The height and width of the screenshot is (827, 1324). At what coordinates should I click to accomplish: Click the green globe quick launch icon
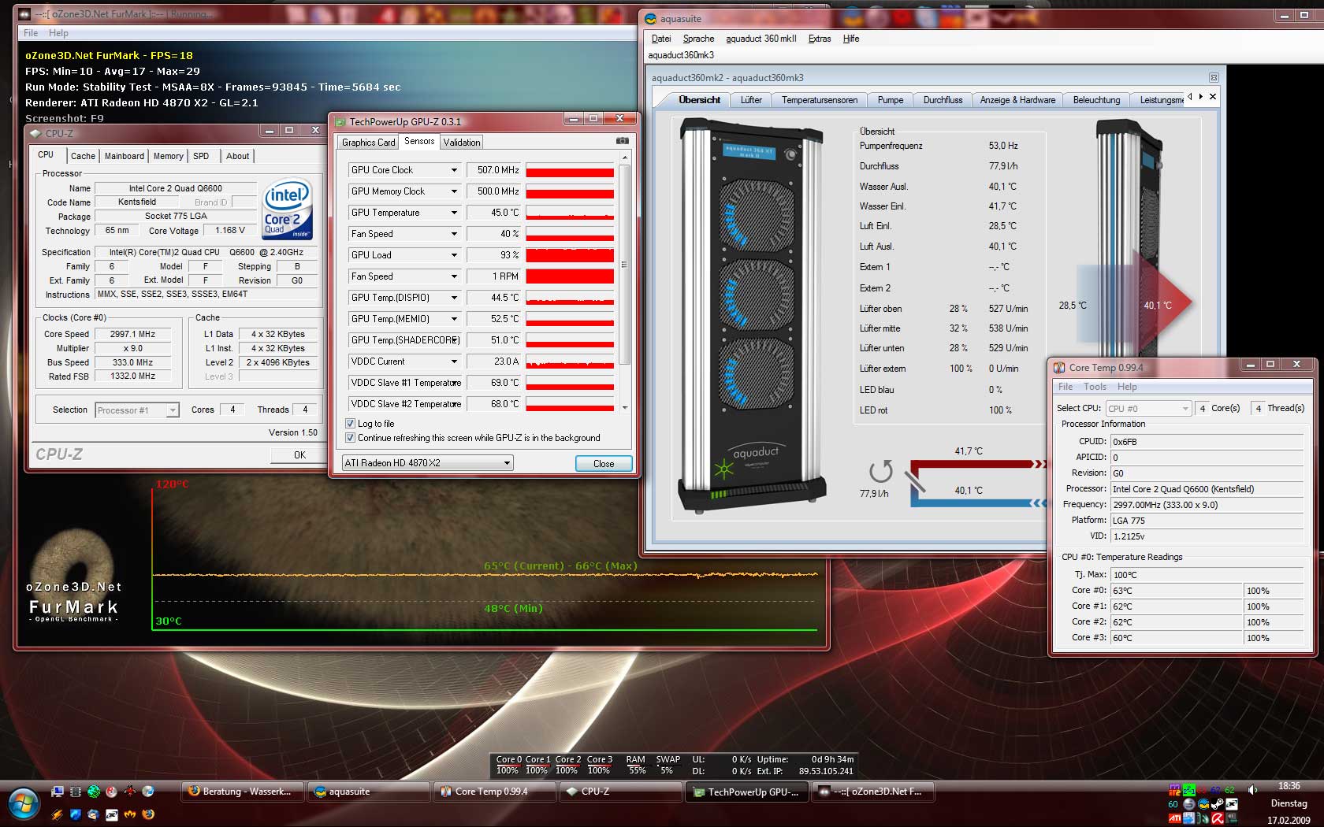(94, 792)
